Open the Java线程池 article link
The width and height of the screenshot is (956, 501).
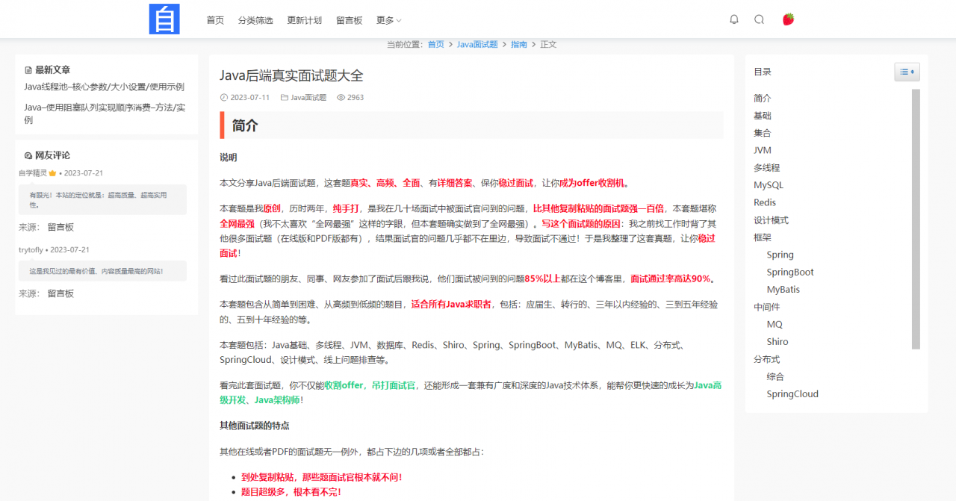pos(103,86)
